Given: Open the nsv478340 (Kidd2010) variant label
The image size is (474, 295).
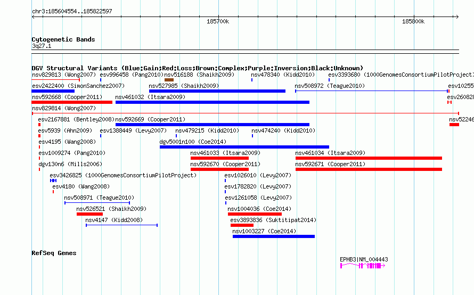Looking at the screenshot, I should tap(283, 75).
